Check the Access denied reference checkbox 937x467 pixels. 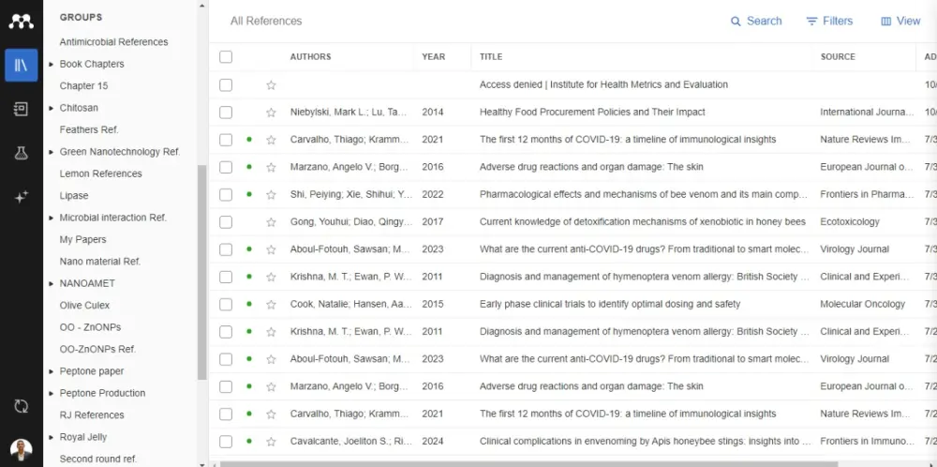[226, 85]
